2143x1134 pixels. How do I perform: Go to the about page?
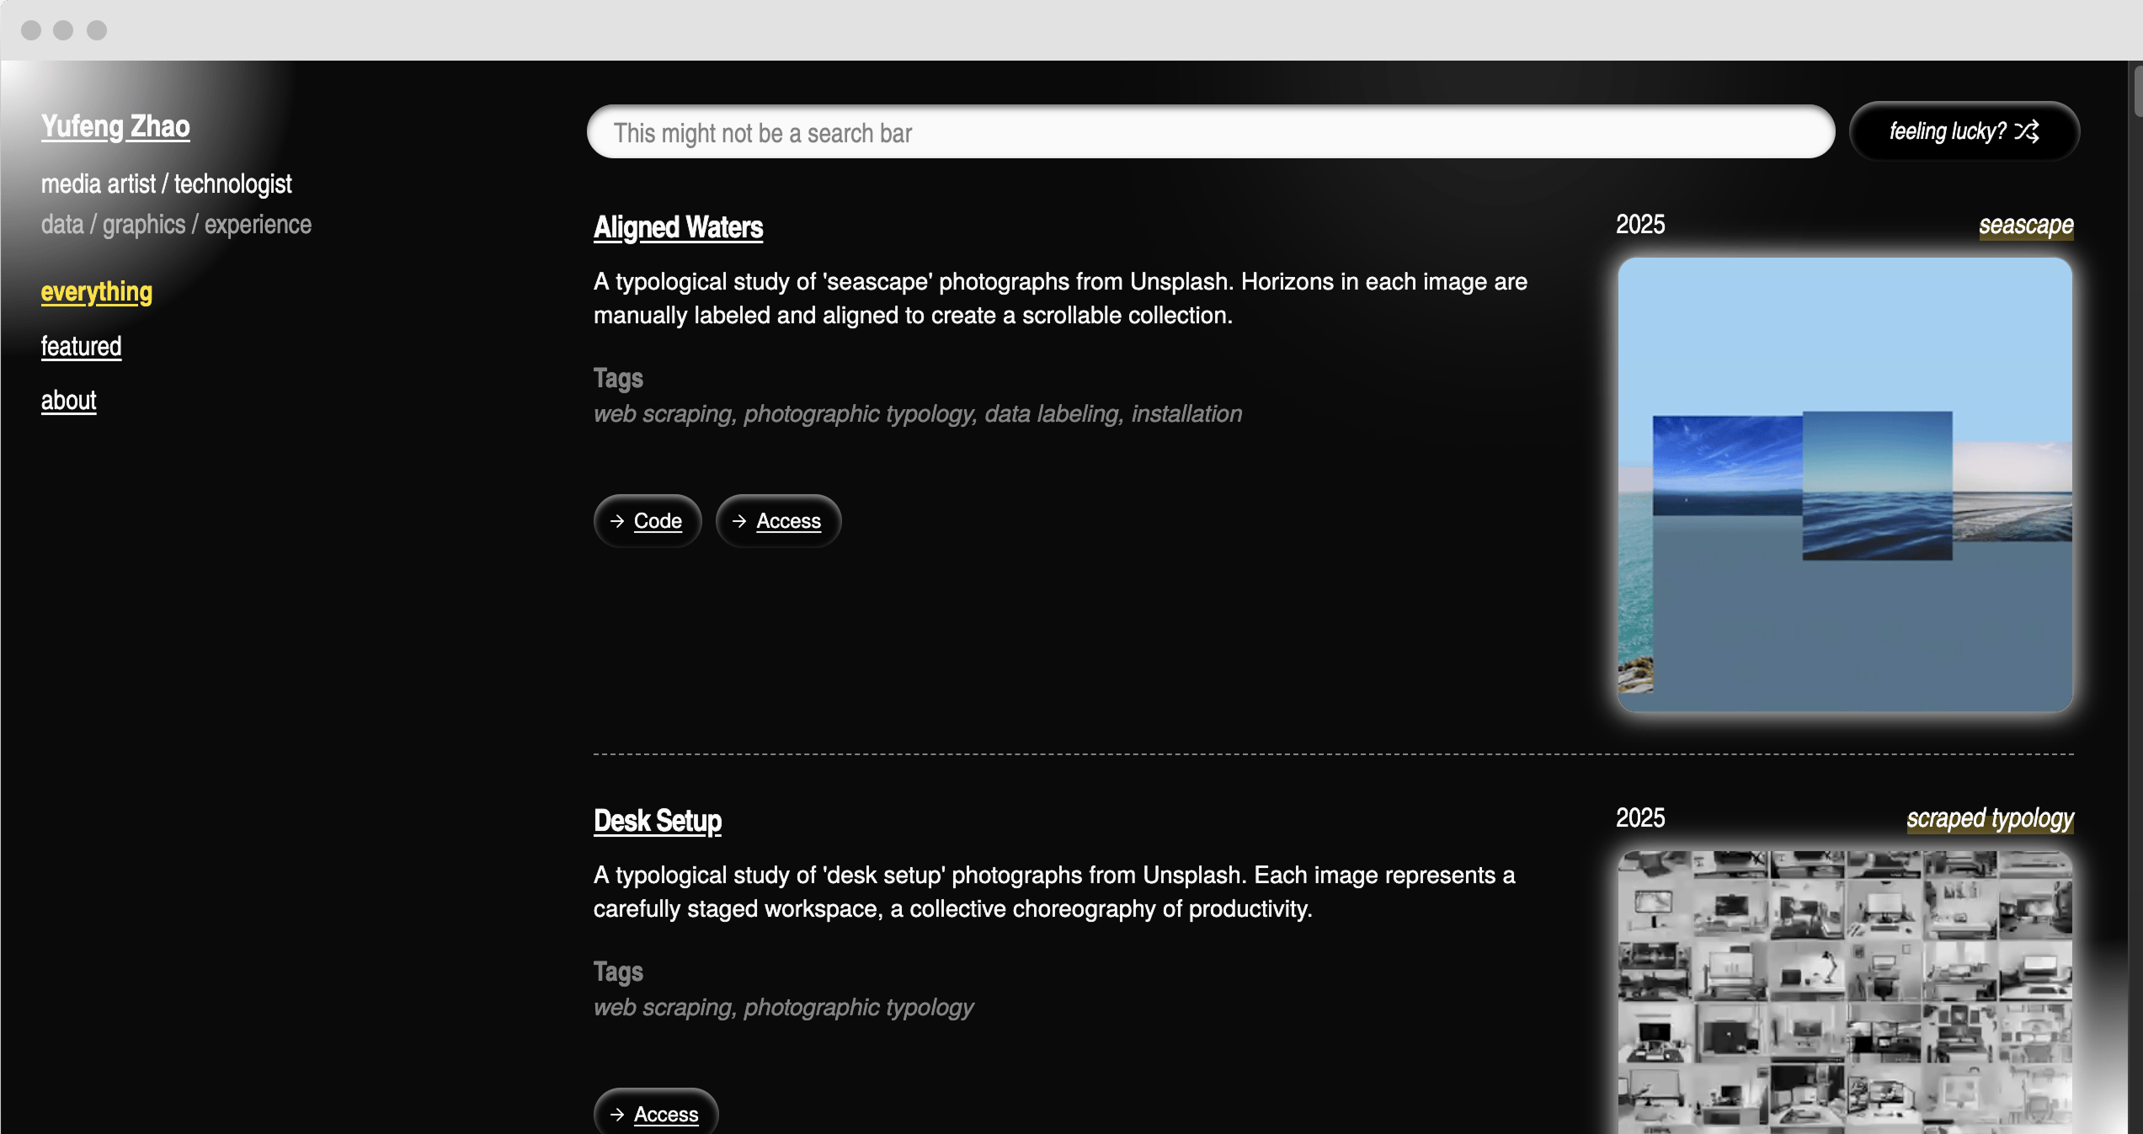point(68,400)
